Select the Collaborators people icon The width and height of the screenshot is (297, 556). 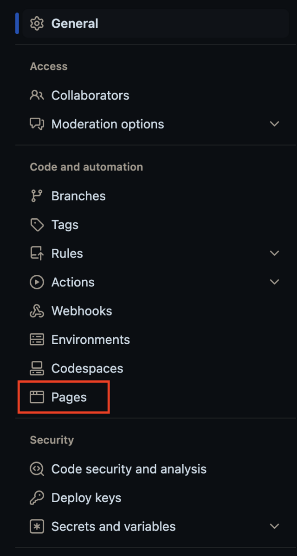[37, 95]
